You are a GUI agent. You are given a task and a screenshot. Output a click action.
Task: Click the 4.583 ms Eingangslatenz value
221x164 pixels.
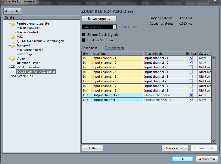(186, 18)
